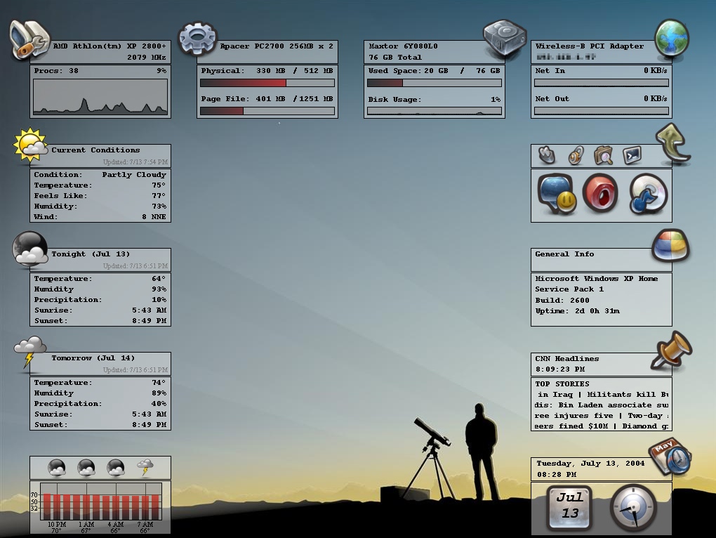Click the 'Uptime: 2d 0h 31m' text
The height and width of the screenshot is (538, 716).
tap(577, 311)
